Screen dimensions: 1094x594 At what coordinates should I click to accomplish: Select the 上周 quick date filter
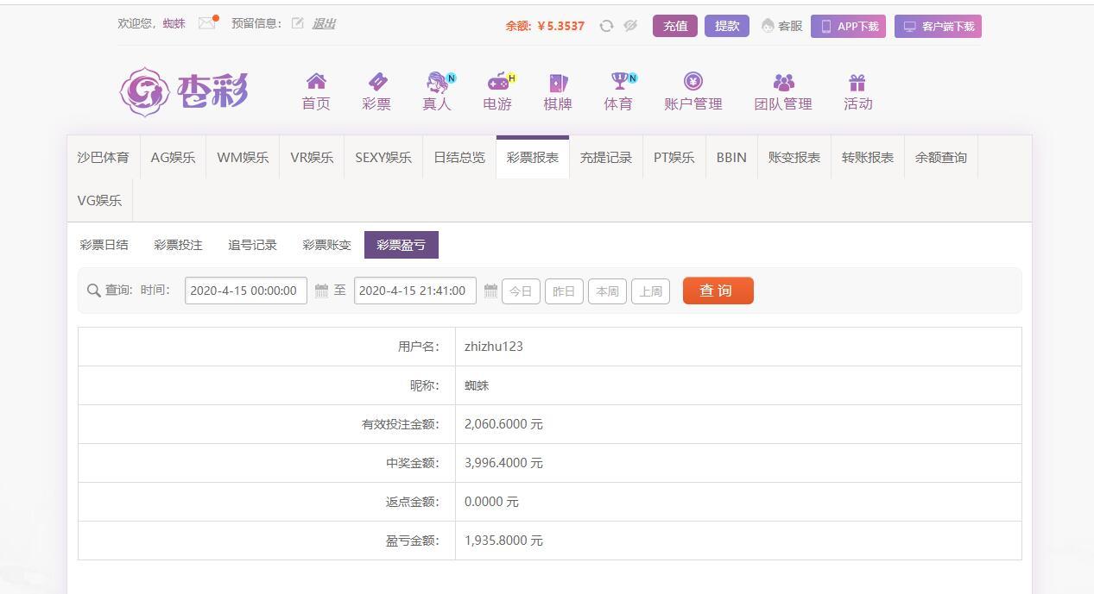[x=650, y=291]
